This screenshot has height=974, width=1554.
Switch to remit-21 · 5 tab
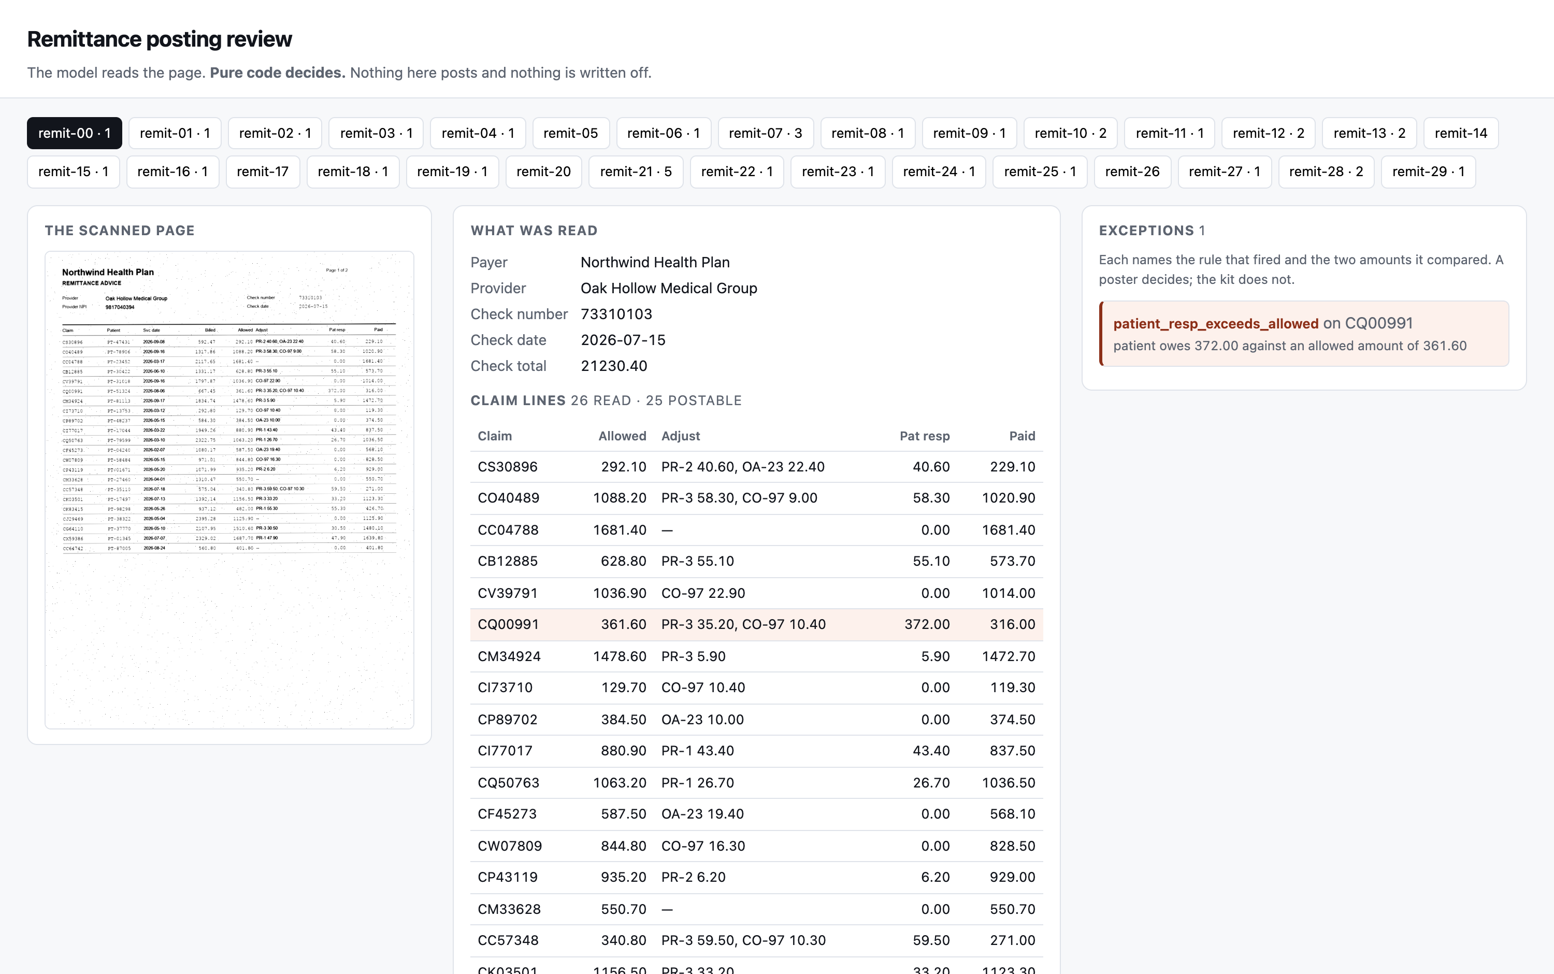tap(636, 172)
